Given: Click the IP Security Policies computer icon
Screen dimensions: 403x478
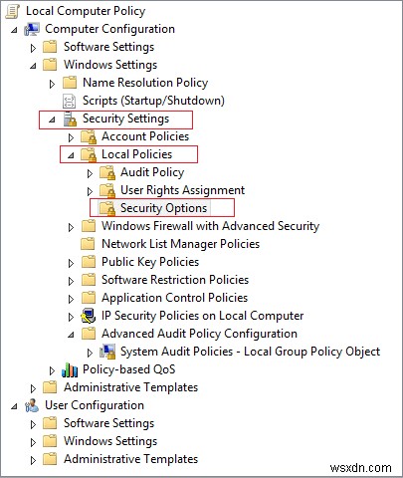Looking at the screenshot, I should click(x=89, y=316).
